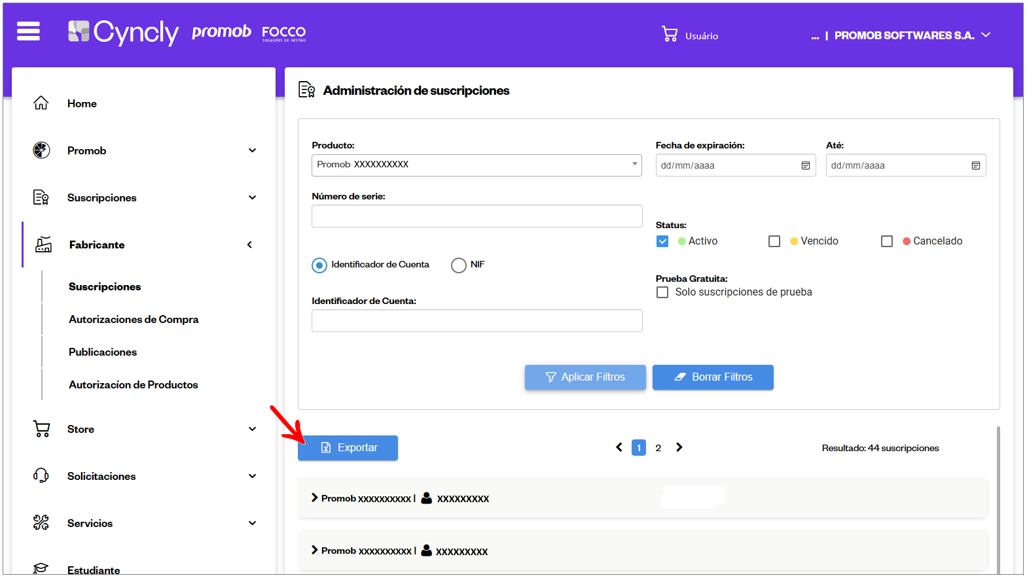1027x578 pixels.
Task: Expand the second Promob subscription row
Action: pyautogui.click(x=315, y=550)
